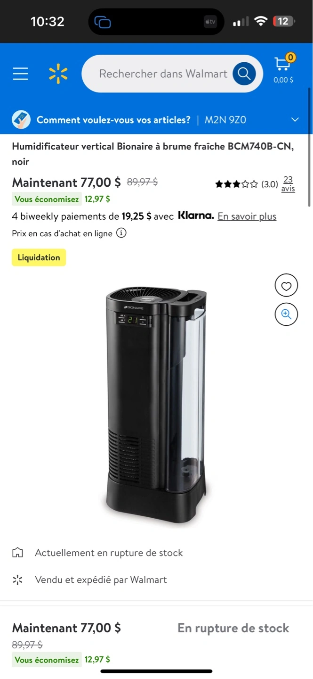Tap the store pickup house icon
This screenshot has width=313, height=679.
point(17,553)
